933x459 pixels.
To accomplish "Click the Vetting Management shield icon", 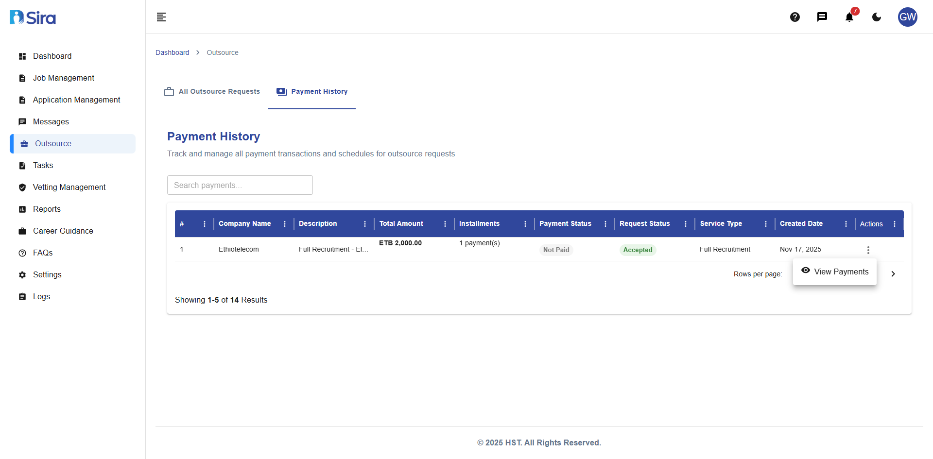I will (x=22, y=187).
